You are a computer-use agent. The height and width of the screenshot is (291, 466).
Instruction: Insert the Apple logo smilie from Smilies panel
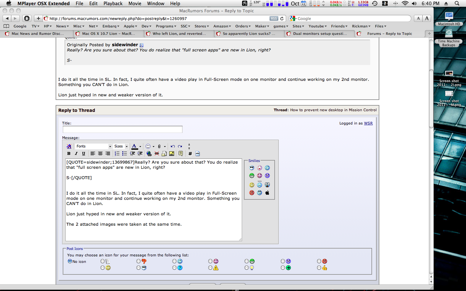pyautogui.click(x=267, y=193)
